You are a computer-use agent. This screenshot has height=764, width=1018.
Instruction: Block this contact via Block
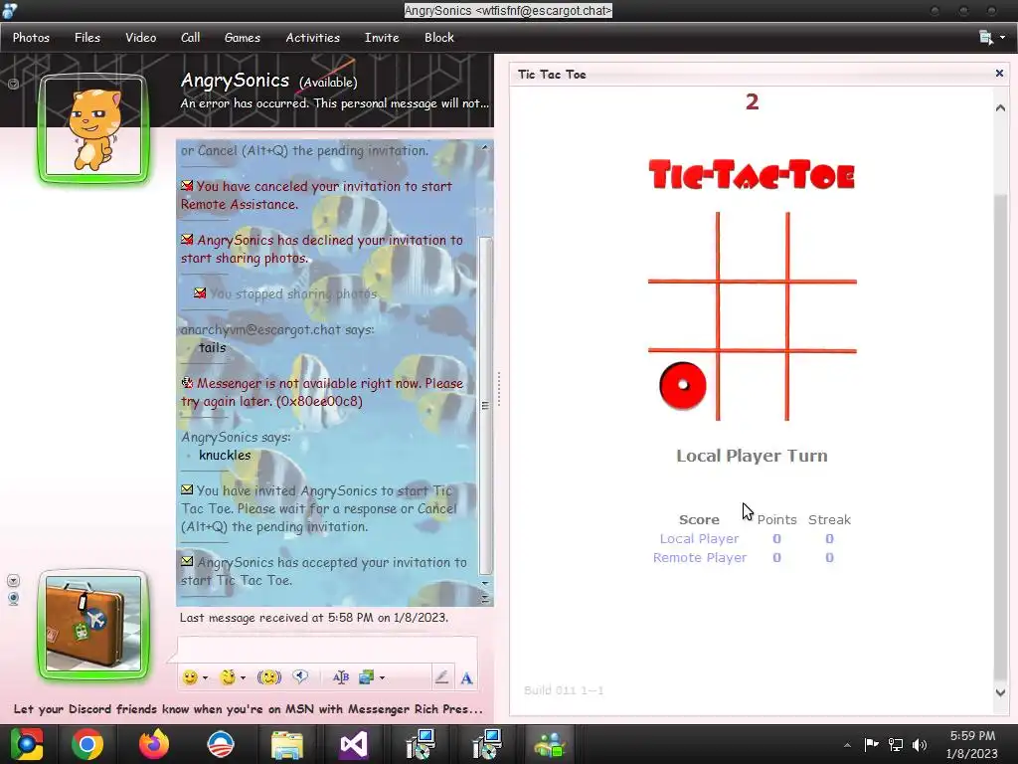[438, 38]
